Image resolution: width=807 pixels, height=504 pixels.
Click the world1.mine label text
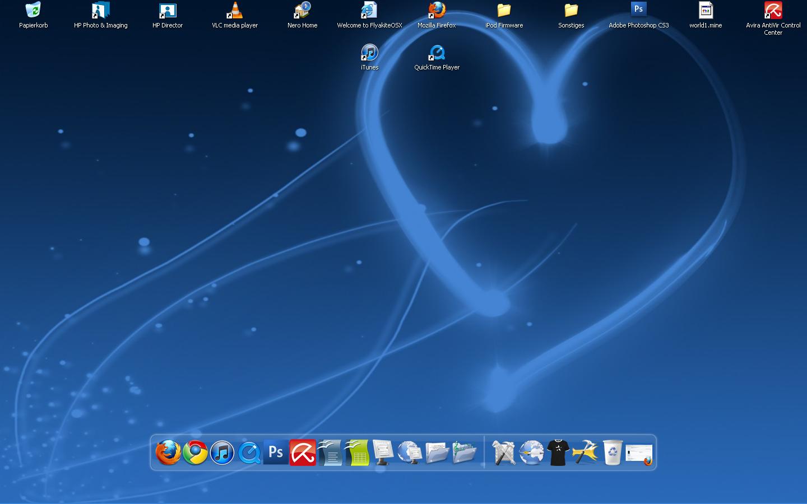click(706, 25)
